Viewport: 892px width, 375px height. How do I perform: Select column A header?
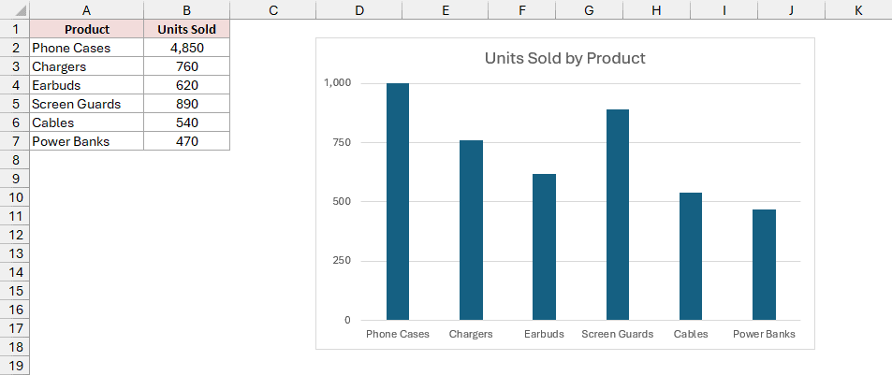pos(86,9)
